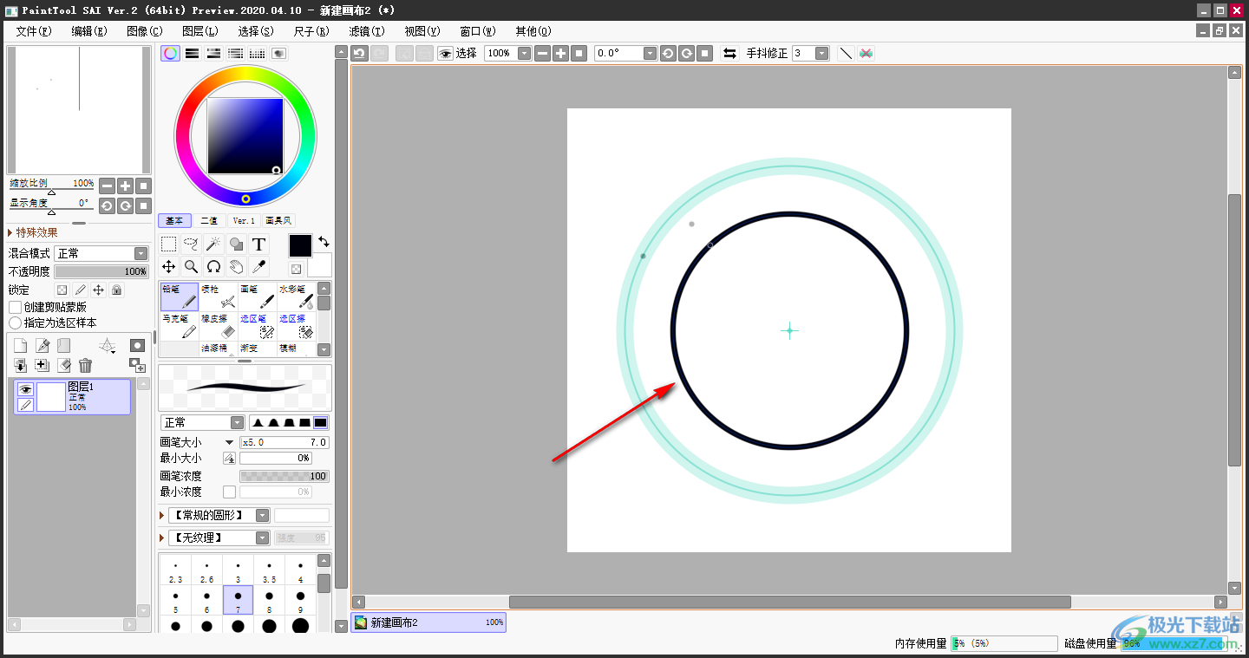
Task: Click the 不透明度 opacity slider
Action: tap(101, 271)
